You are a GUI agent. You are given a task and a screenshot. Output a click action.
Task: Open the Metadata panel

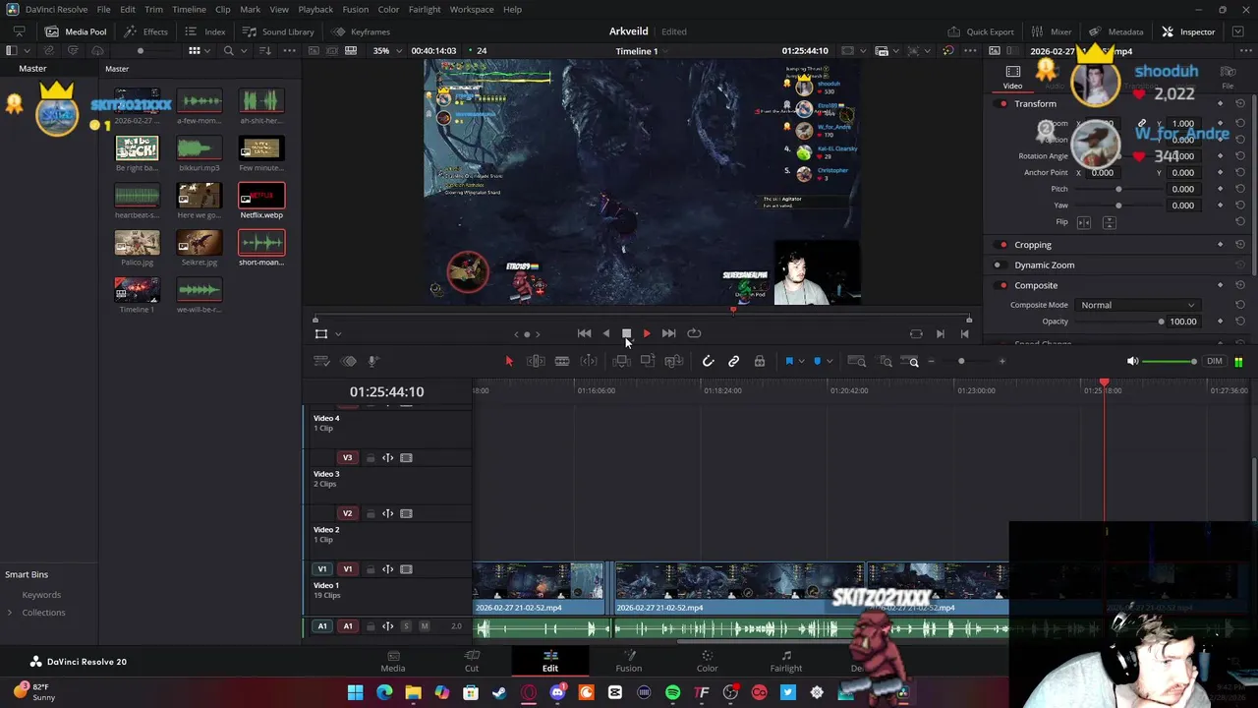(1115, 31)
